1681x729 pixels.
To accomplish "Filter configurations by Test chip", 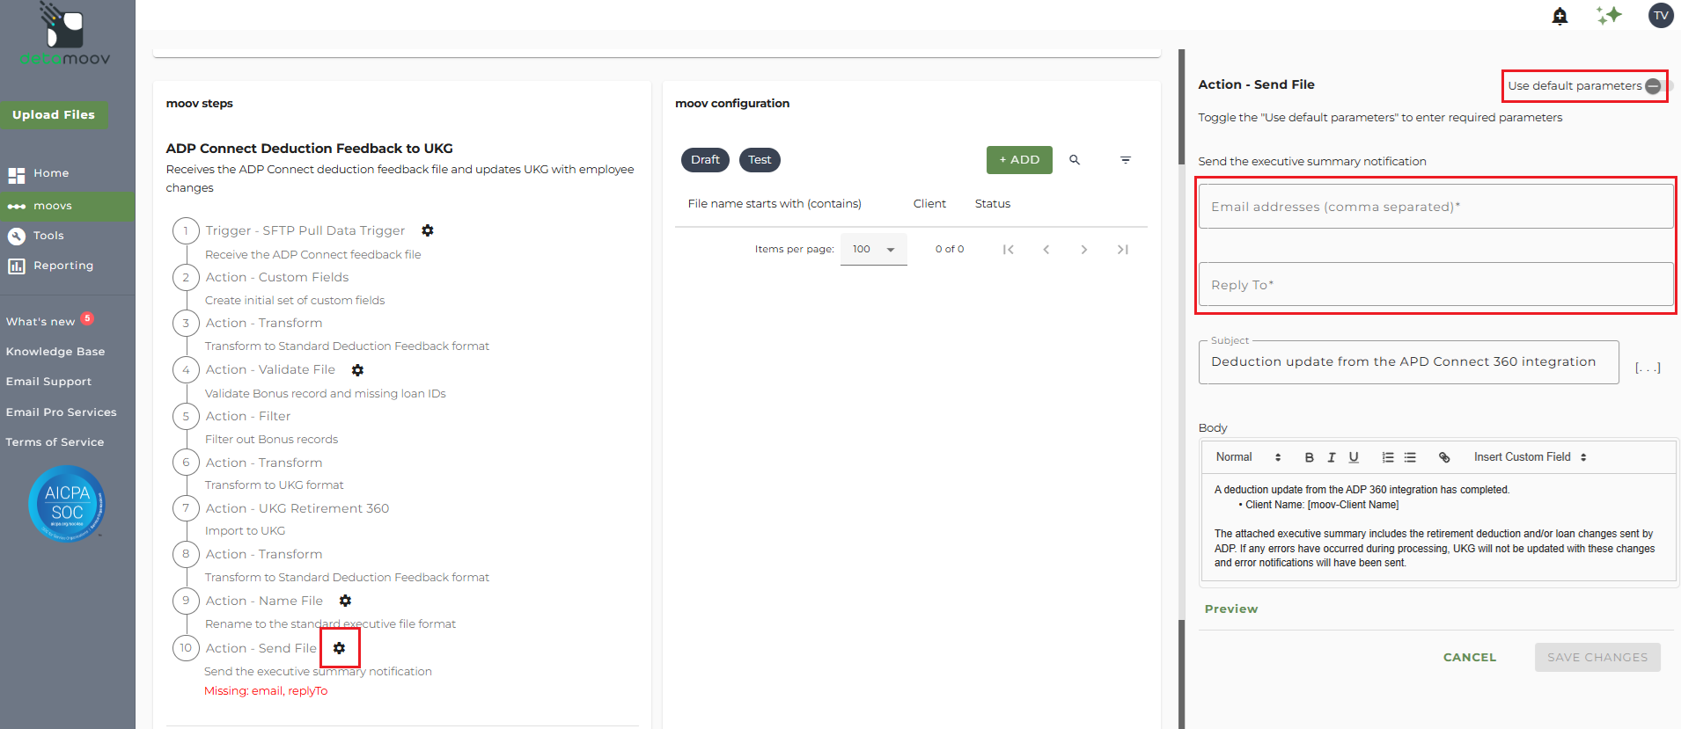I will tap(760, 160).
